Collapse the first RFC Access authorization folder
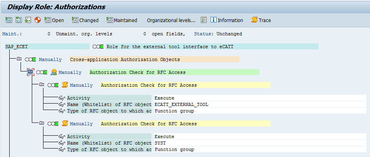Screen dimensions: 370x157 (x=42, y=84)
